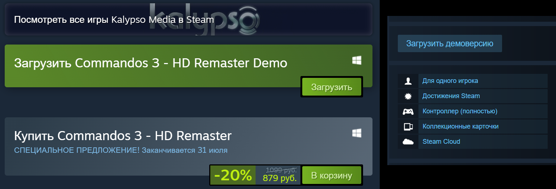The width and height of the screenshot is (556, 189).
Task: Click the trading cards icon
Action: click(408, 127)
